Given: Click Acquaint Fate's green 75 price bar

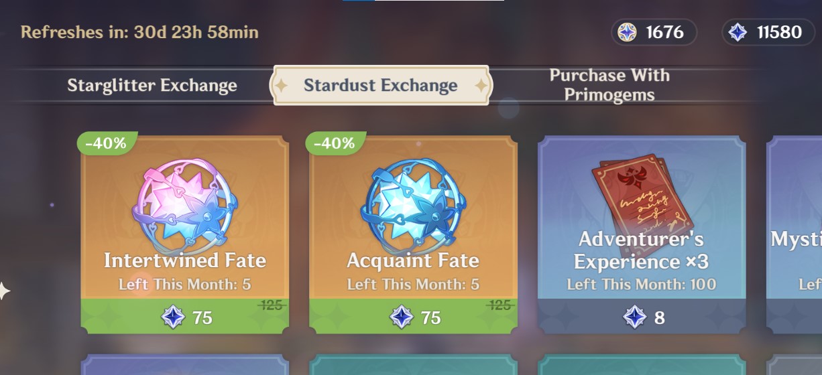Looking at the screenshot, I should (413, 316).
